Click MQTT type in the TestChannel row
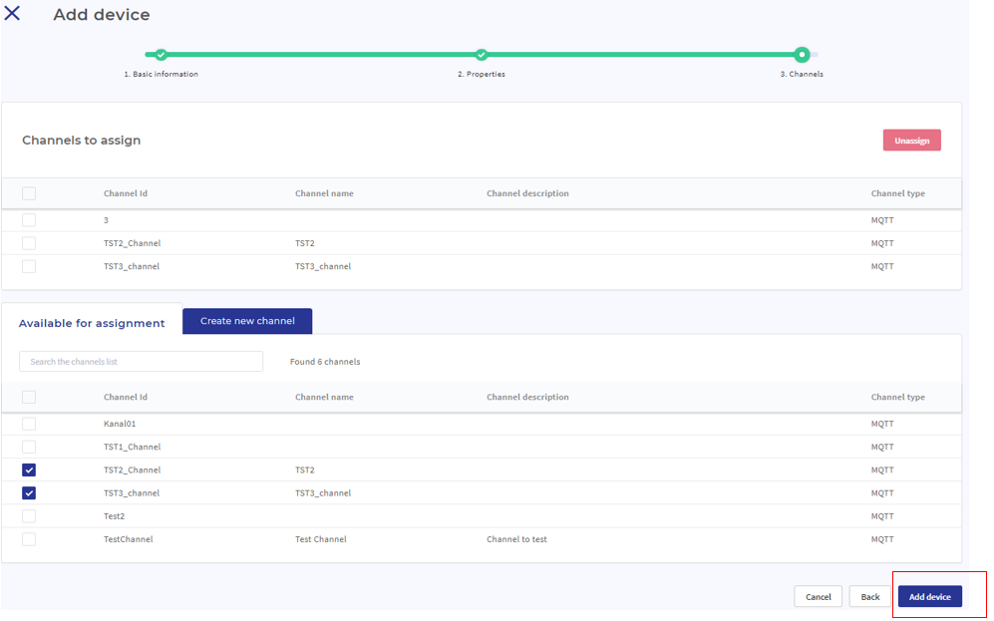This screenshot has width=994, height=621. pyautogui.click(x=882, y=539)
